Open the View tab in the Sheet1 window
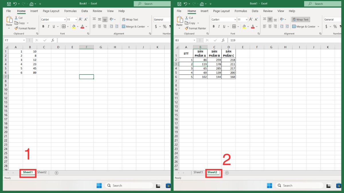This screenshot has height=193, width=344. [110, 11]
